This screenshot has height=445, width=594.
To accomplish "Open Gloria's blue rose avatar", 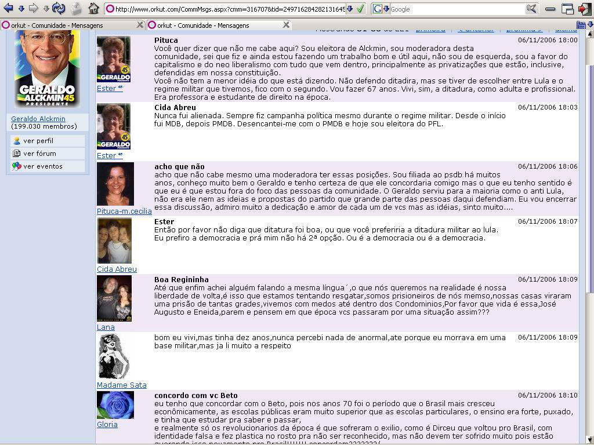I will pos(115,405).
